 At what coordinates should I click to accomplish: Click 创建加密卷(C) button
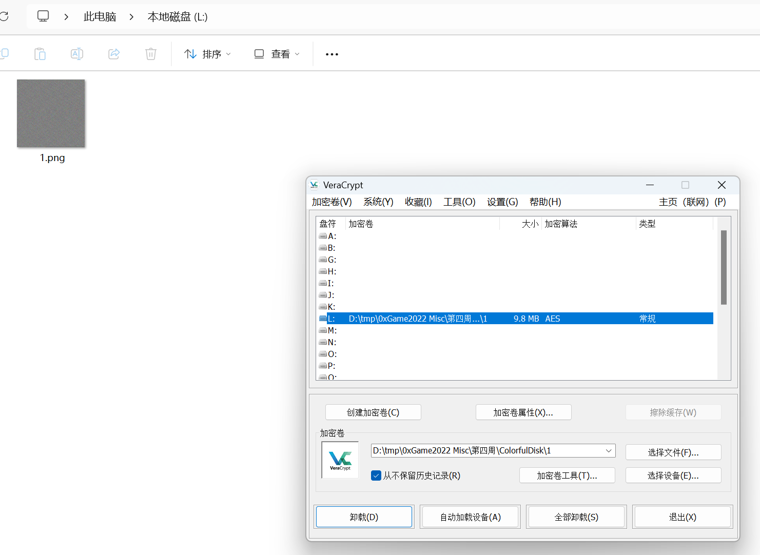pyautogui.click(x=373, y=412)
